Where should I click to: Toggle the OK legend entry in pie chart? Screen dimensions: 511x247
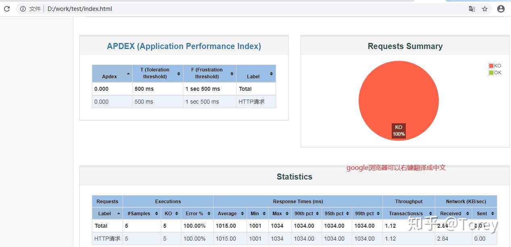point(495,73)
